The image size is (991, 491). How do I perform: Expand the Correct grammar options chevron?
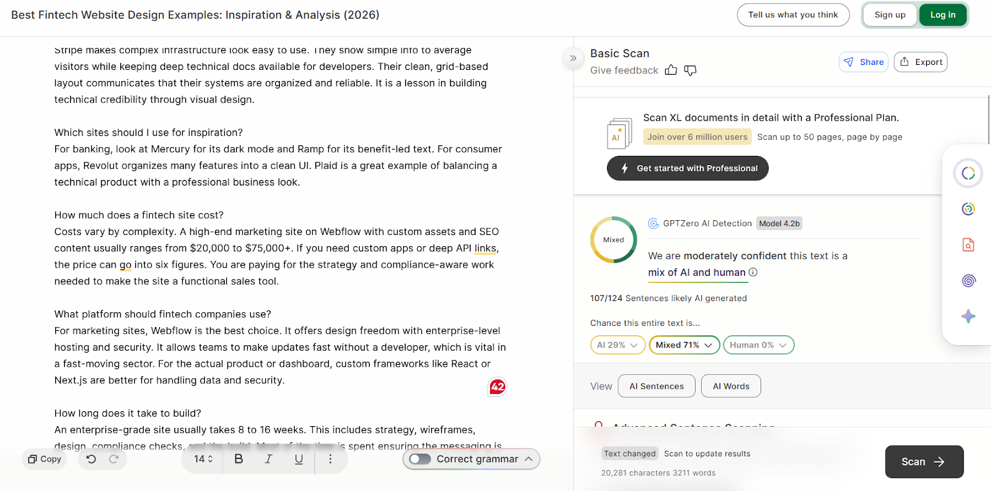click(529, 459)
